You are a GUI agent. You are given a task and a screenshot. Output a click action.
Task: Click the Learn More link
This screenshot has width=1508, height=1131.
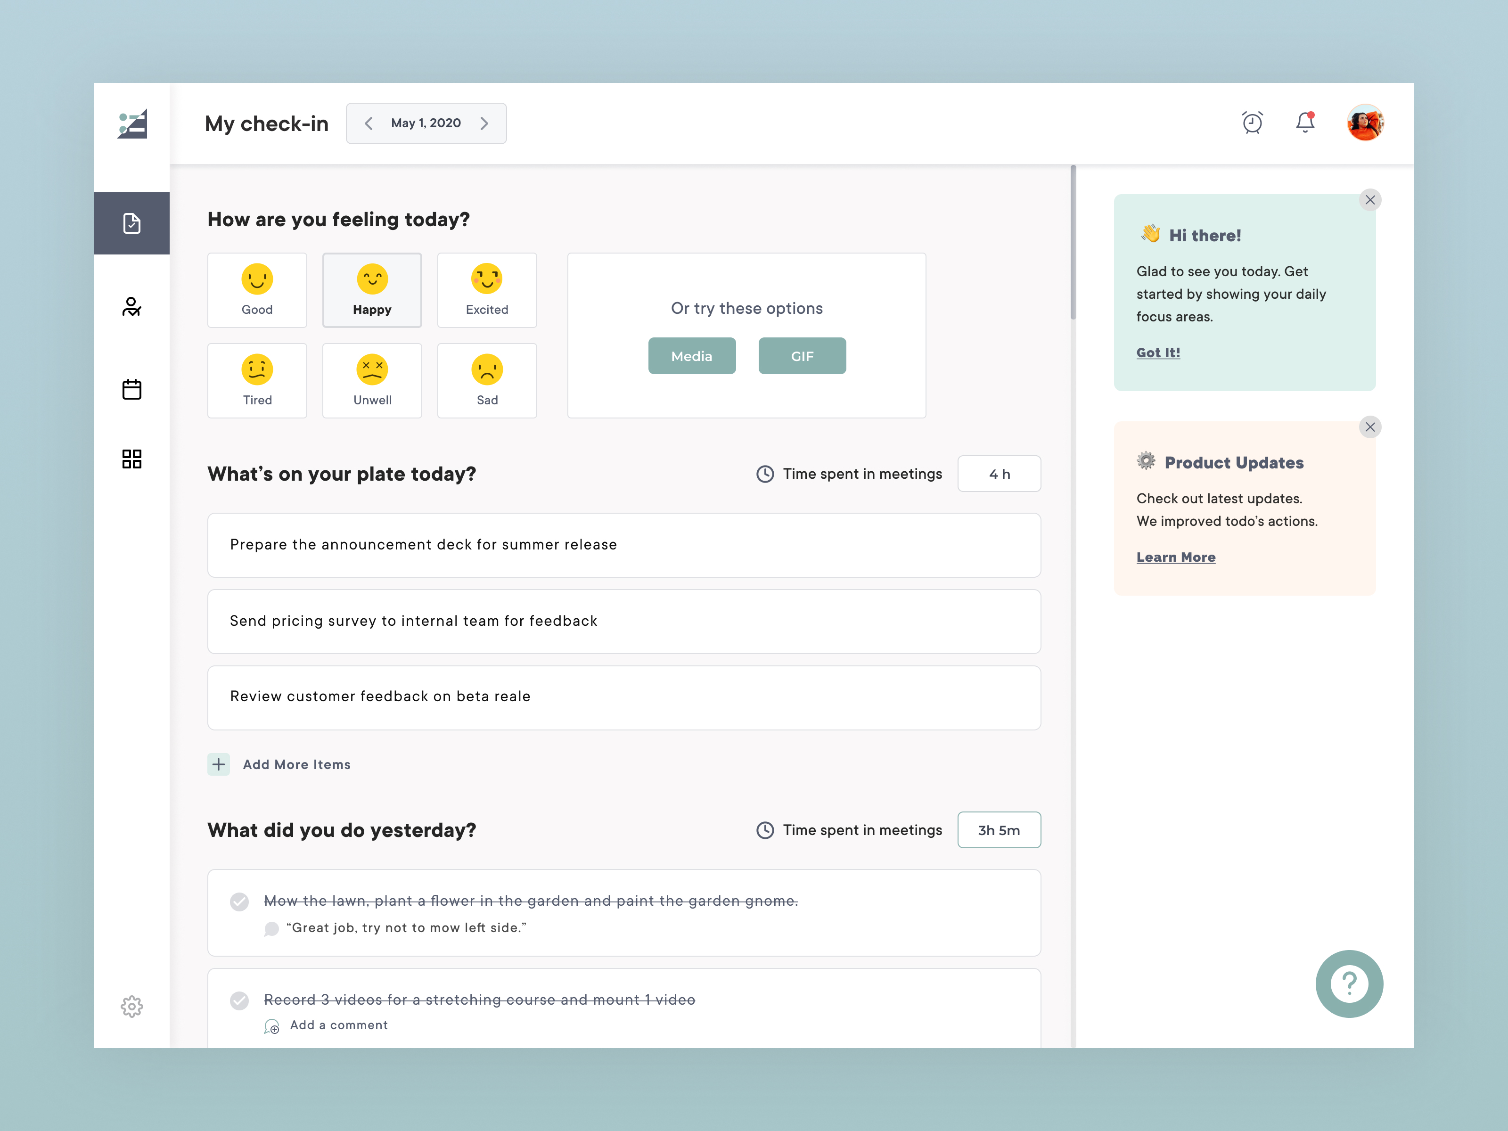tap(1176, 557)
